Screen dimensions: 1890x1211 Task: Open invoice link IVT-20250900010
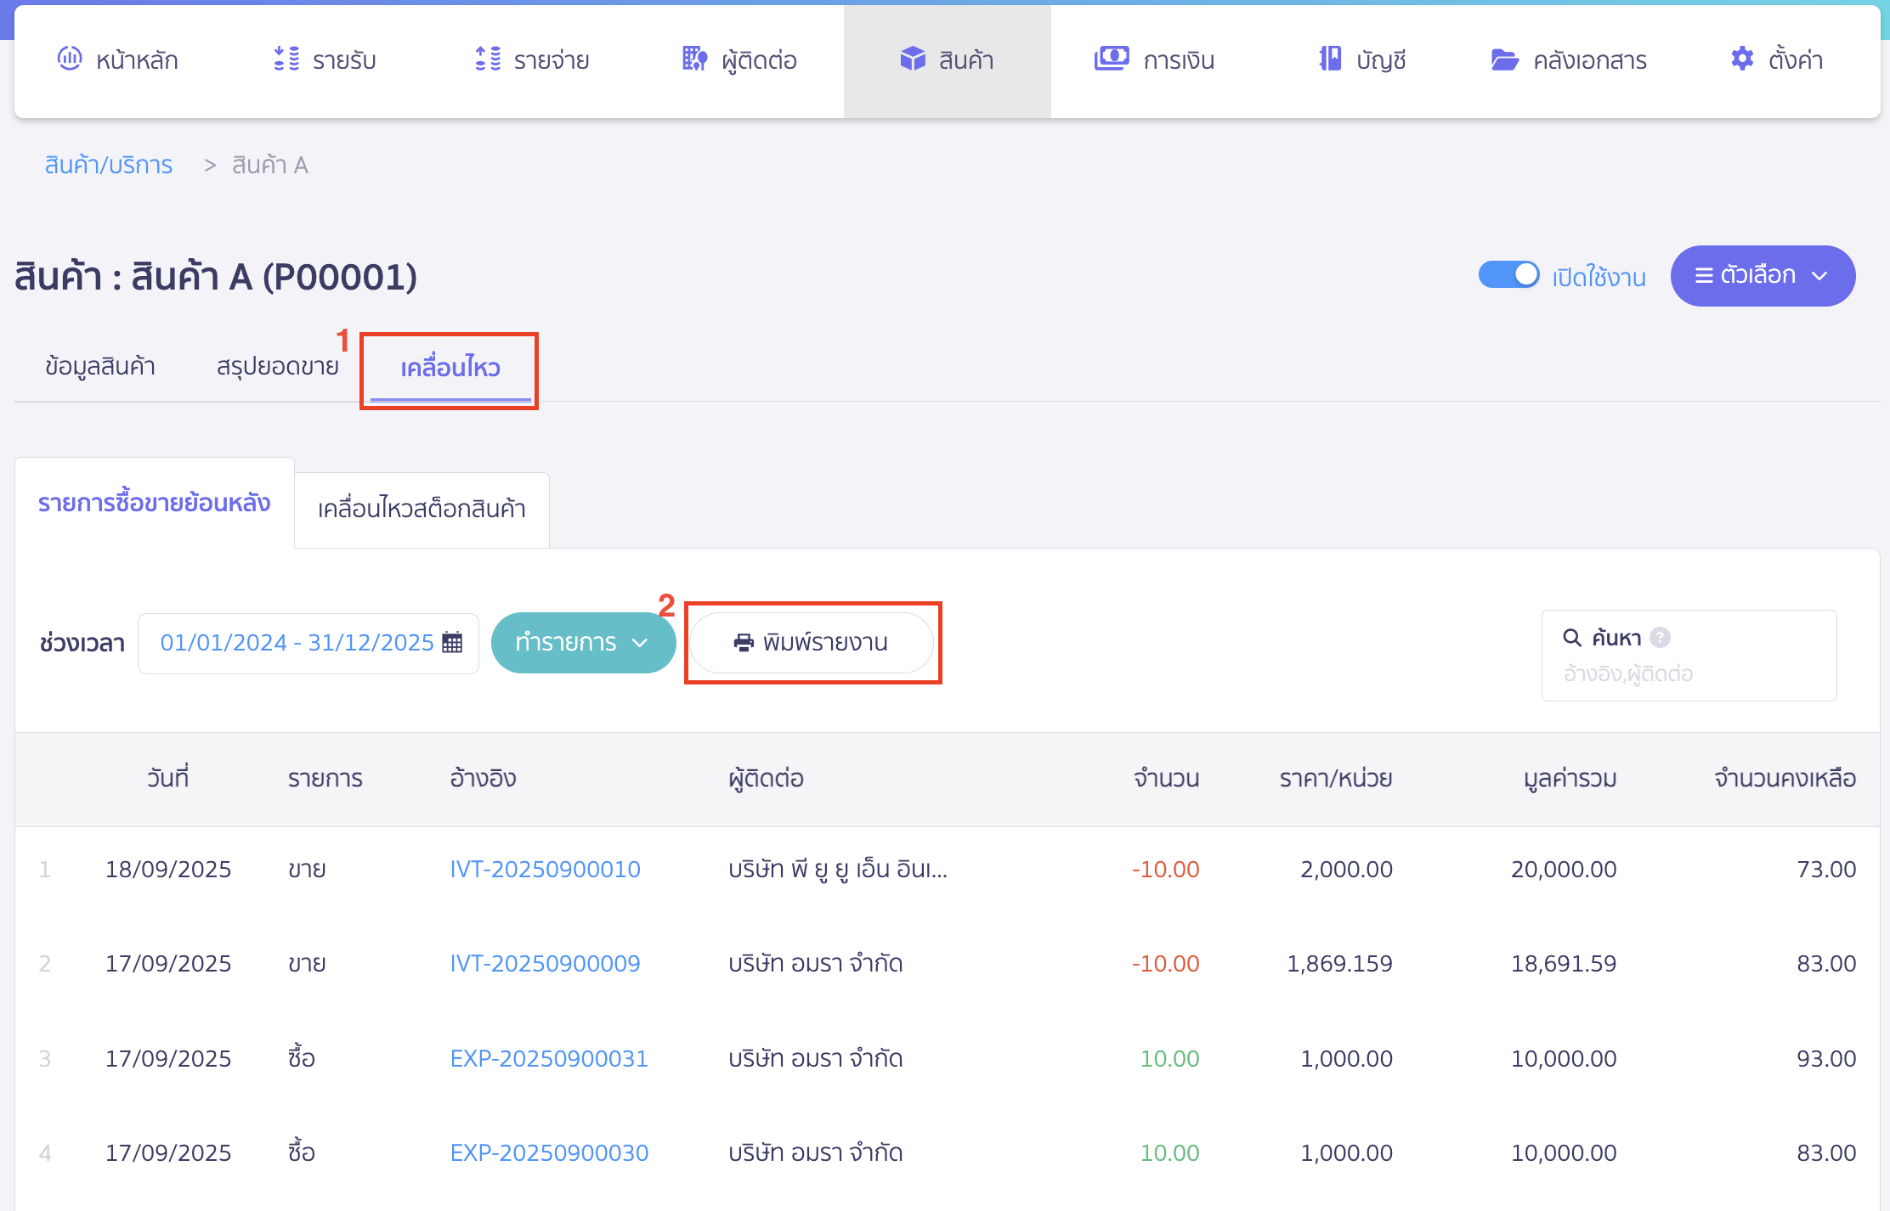[x=545, y=870]
